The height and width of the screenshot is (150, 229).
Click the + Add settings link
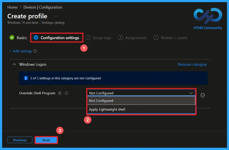tap(21, 51)
